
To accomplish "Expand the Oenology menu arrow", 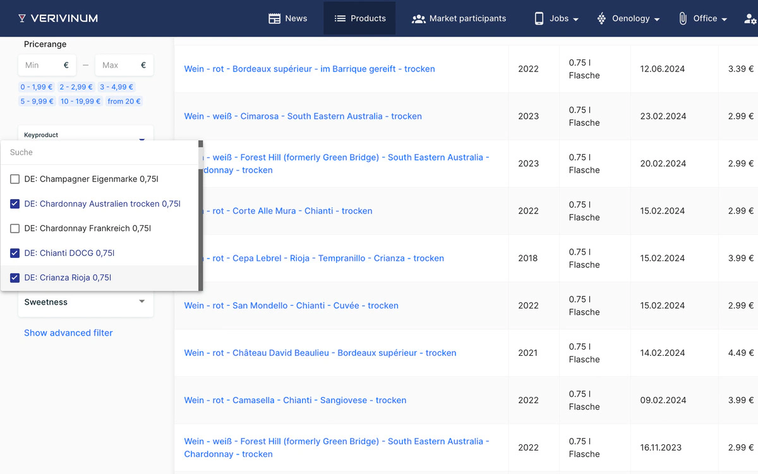I will (x=657, y=20).
